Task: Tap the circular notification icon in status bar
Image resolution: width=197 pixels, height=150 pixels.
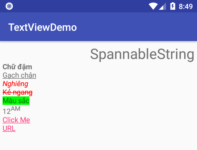Action: click(9, 6)
